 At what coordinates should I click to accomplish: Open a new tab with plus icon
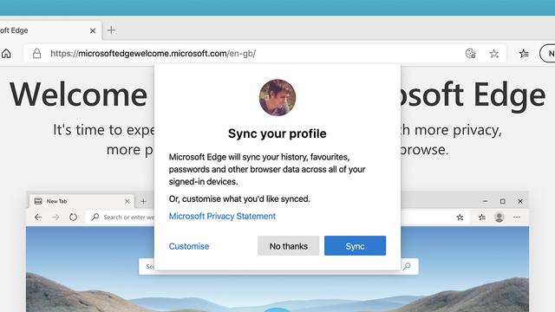111,30
